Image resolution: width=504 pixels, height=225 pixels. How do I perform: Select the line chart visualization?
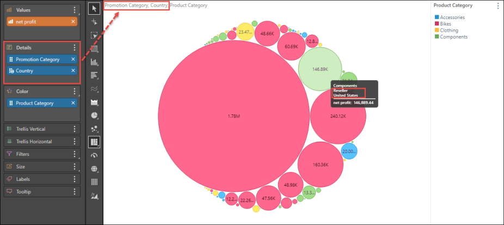click(x=94, y=89)
